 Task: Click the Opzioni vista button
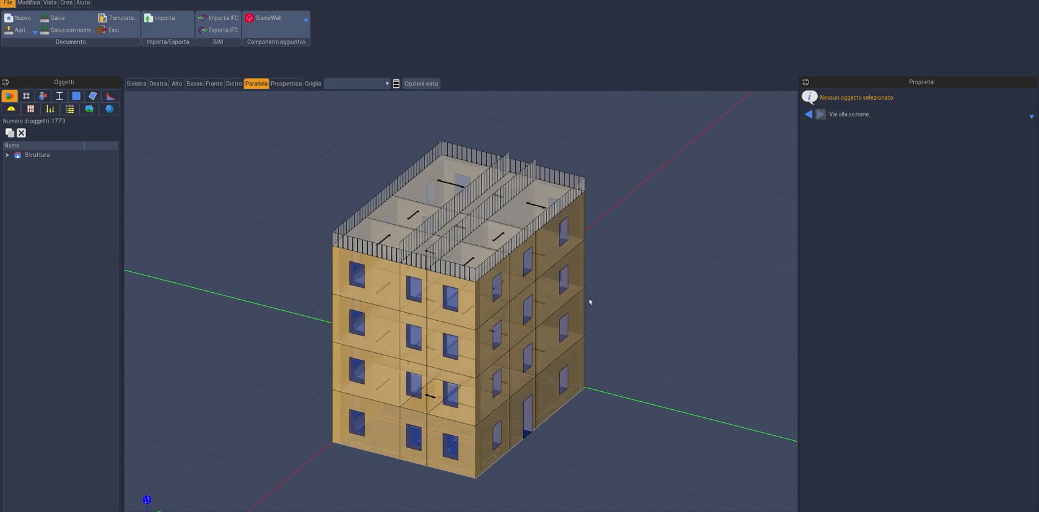421,84
